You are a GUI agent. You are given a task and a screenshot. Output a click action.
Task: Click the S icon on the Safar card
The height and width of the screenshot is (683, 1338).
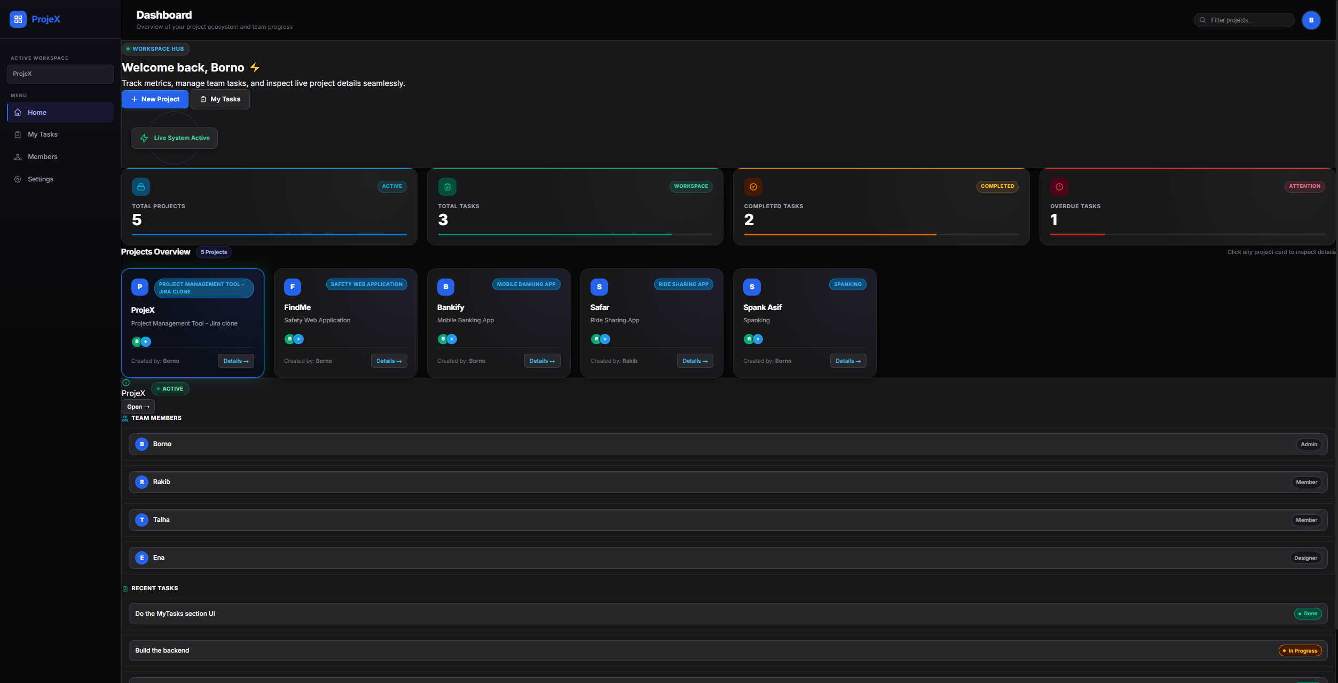coord(599,287)
